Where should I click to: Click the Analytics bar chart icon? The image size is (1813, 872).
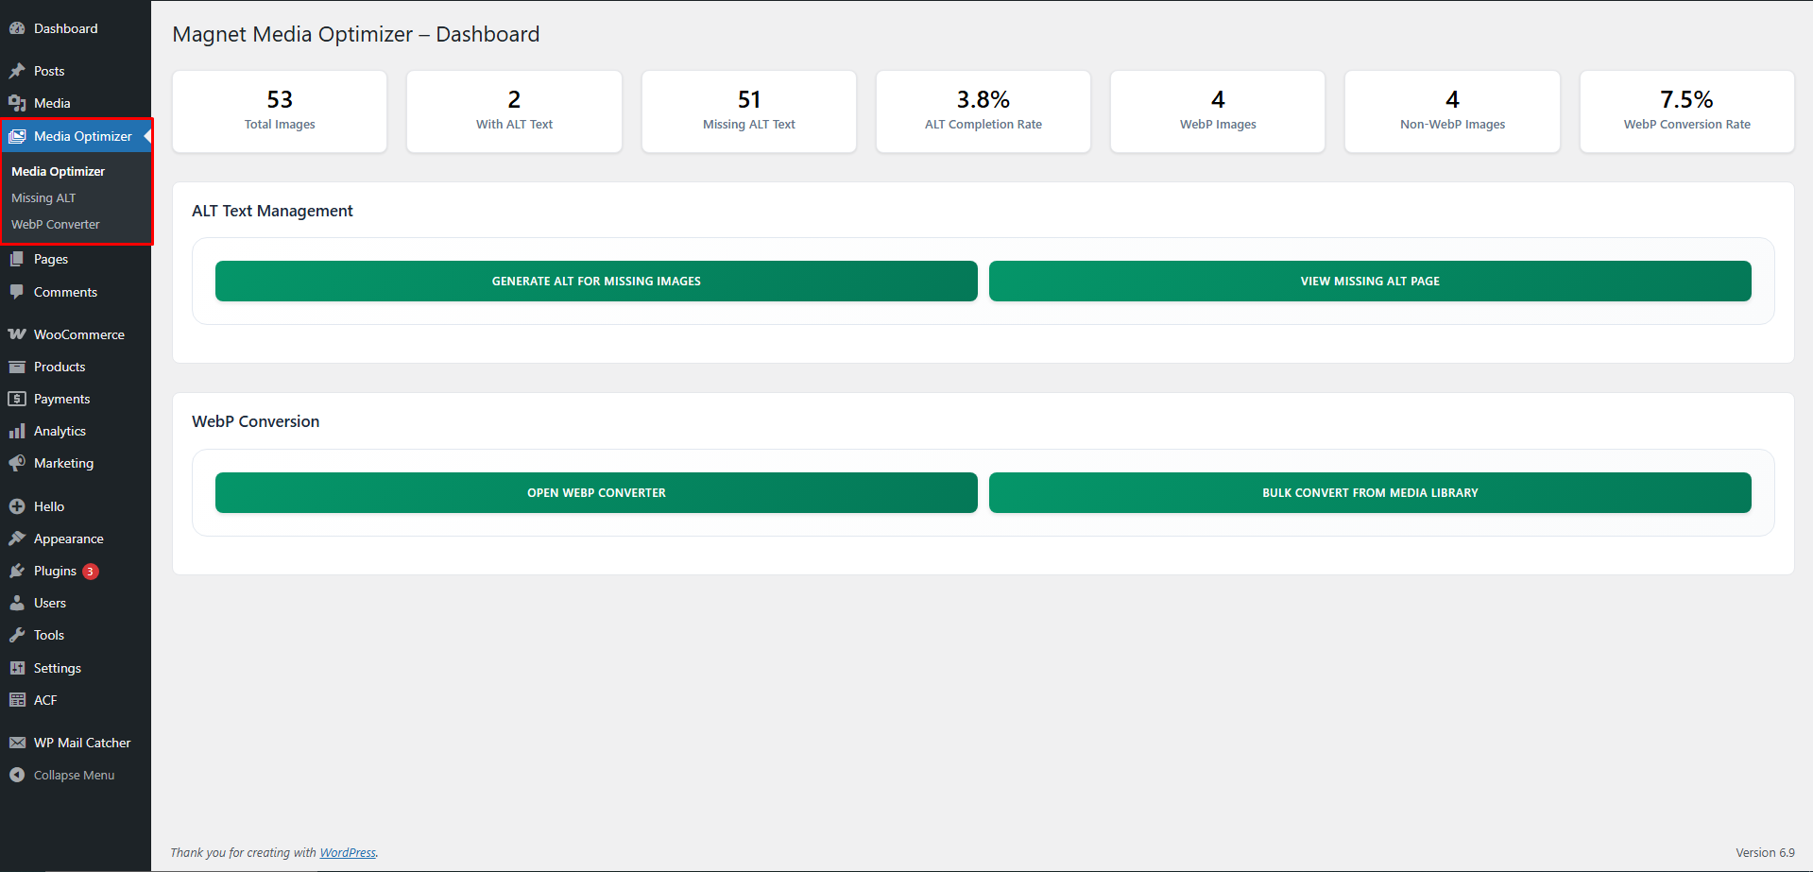(17, 431)
